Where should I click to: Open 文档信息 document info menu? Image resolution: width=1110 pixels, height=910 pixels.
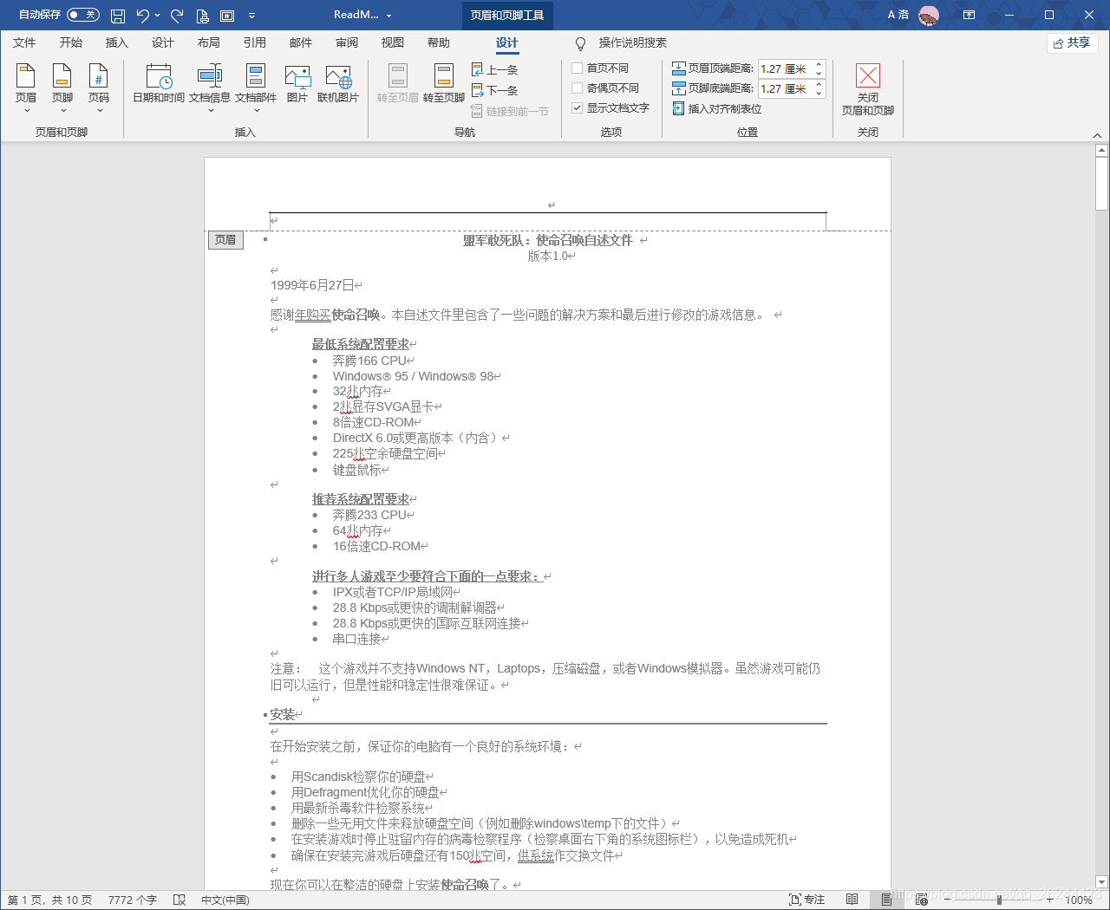(210, 88)
